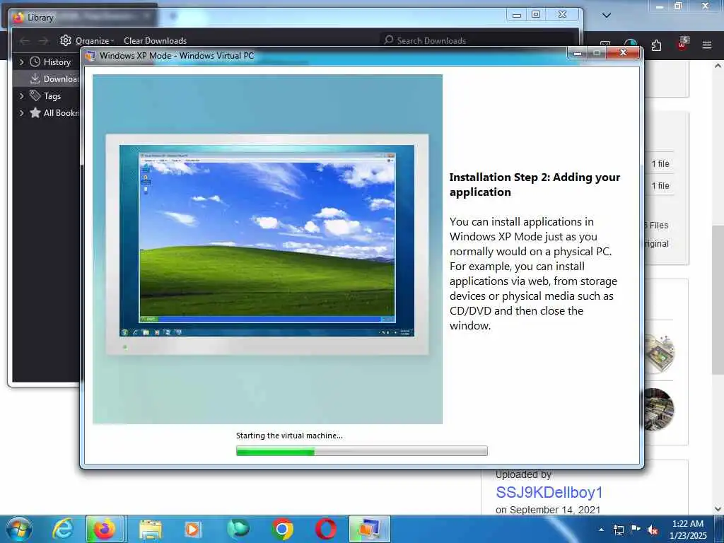Click the 'Uploaded by' label on the webpage
Viewport: 724px width, 543px height.
pos(523,474)
